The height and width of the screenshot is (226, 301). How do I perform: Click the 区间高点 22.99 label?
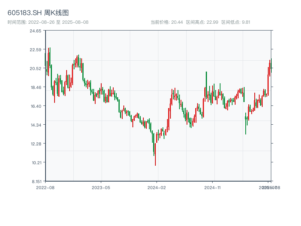tap(202, 22)
